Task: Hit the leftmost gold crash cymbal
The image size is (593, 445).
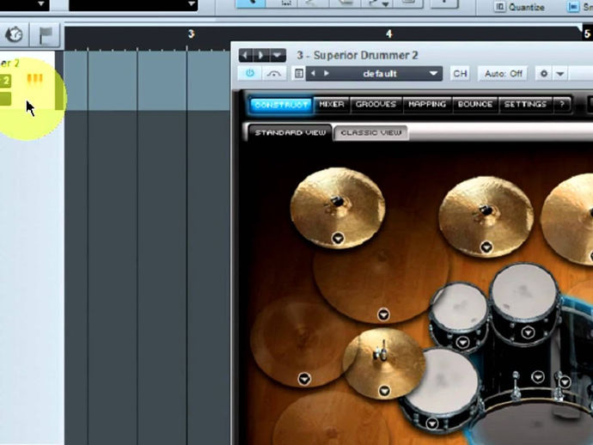Action: point(338,206)
